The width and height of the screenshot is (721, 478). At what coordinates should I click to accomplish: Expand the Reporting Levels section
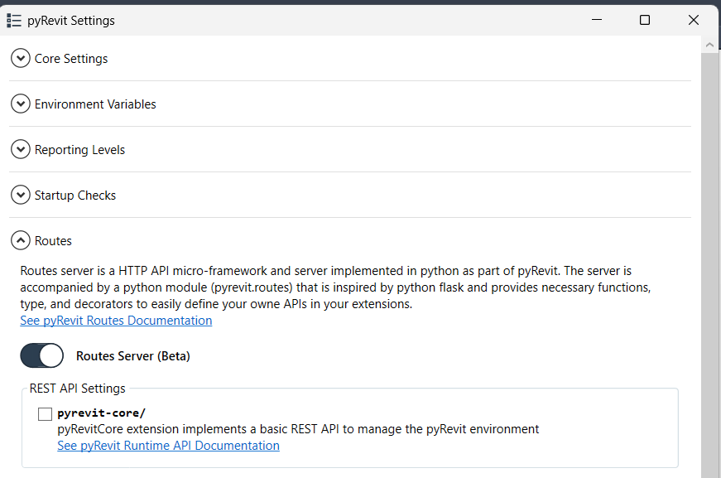21,149
